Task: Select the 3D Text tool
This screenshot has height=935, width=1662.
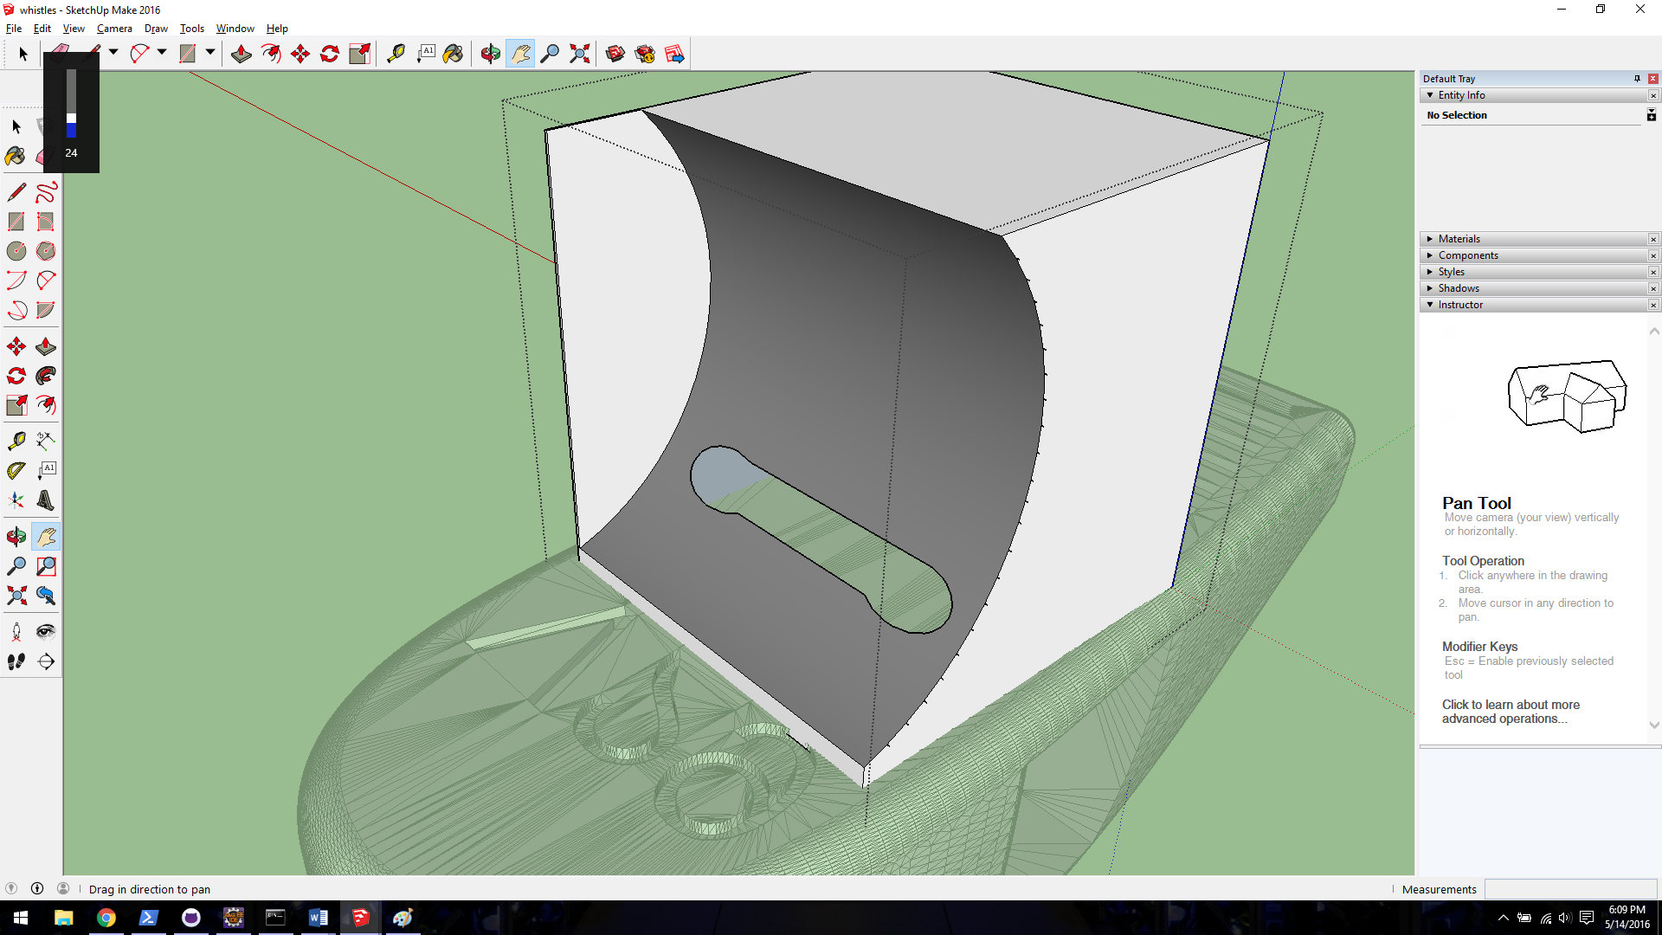Action: pyautogui.click(x=46, y=500)
